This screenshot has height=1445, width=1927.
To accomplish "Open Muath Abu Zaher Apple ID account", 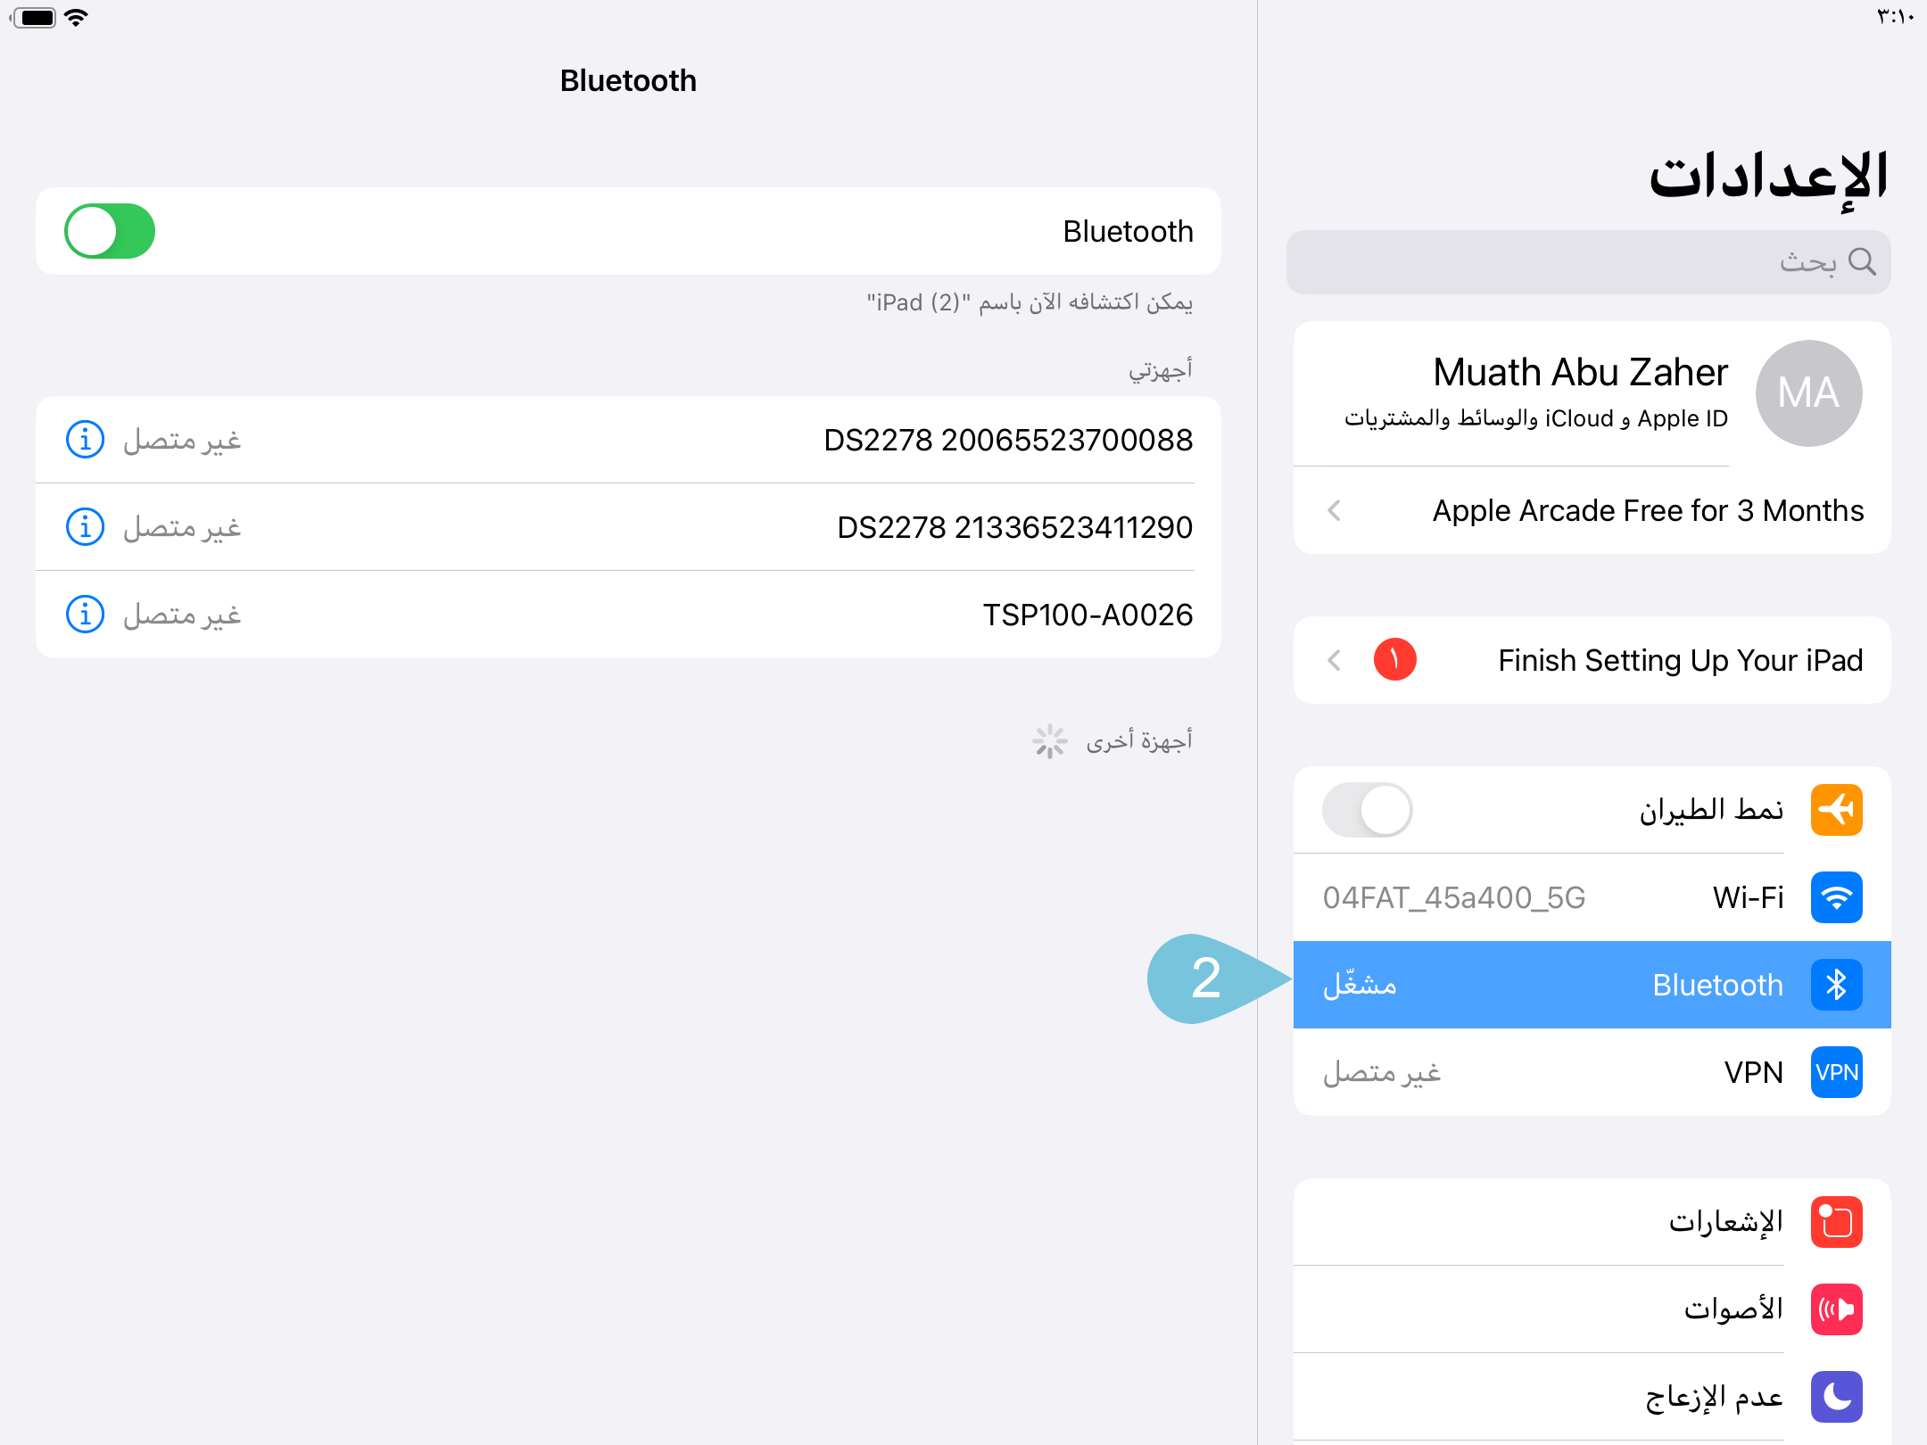I will (x=1579, y=392).
